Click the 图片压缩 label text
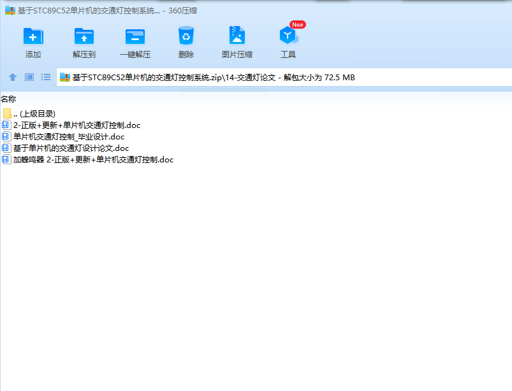The image size is (512, 391). tap(237, 55)
